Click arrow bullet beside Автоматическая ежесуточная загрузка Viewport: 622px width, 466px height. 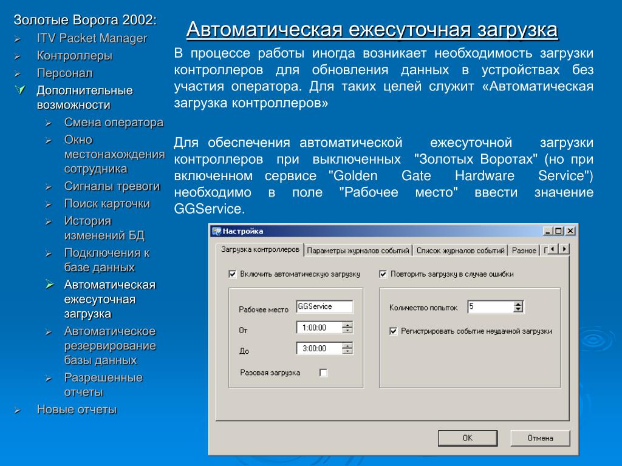point(50,284)
